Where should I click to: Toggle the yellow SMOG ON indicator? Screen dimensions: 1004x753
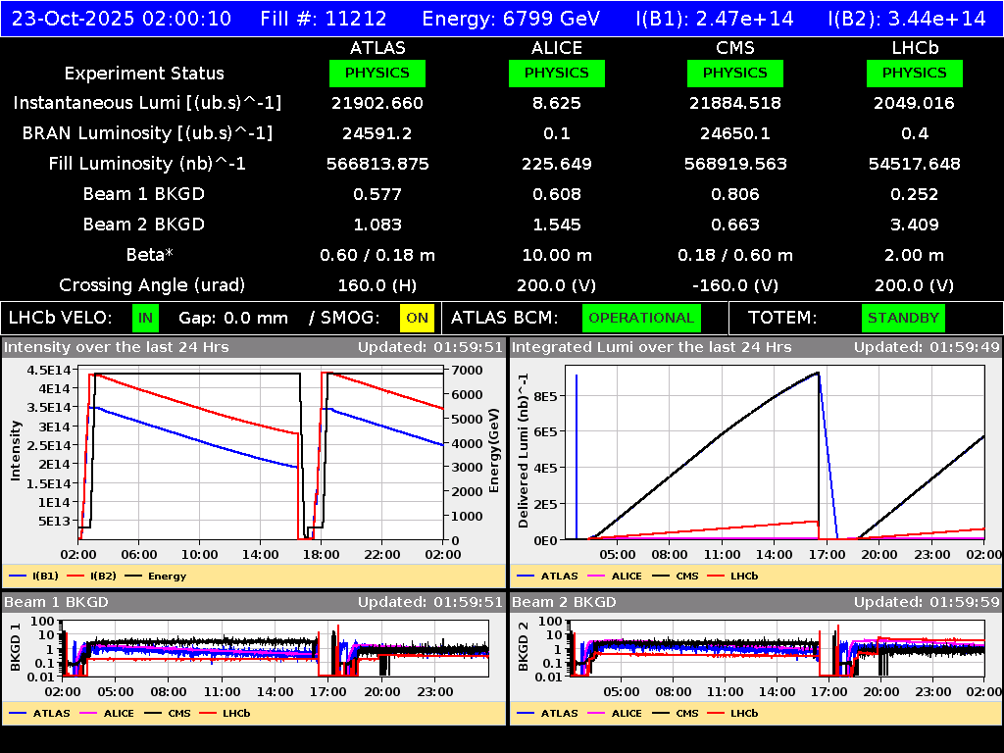(415, 318)
